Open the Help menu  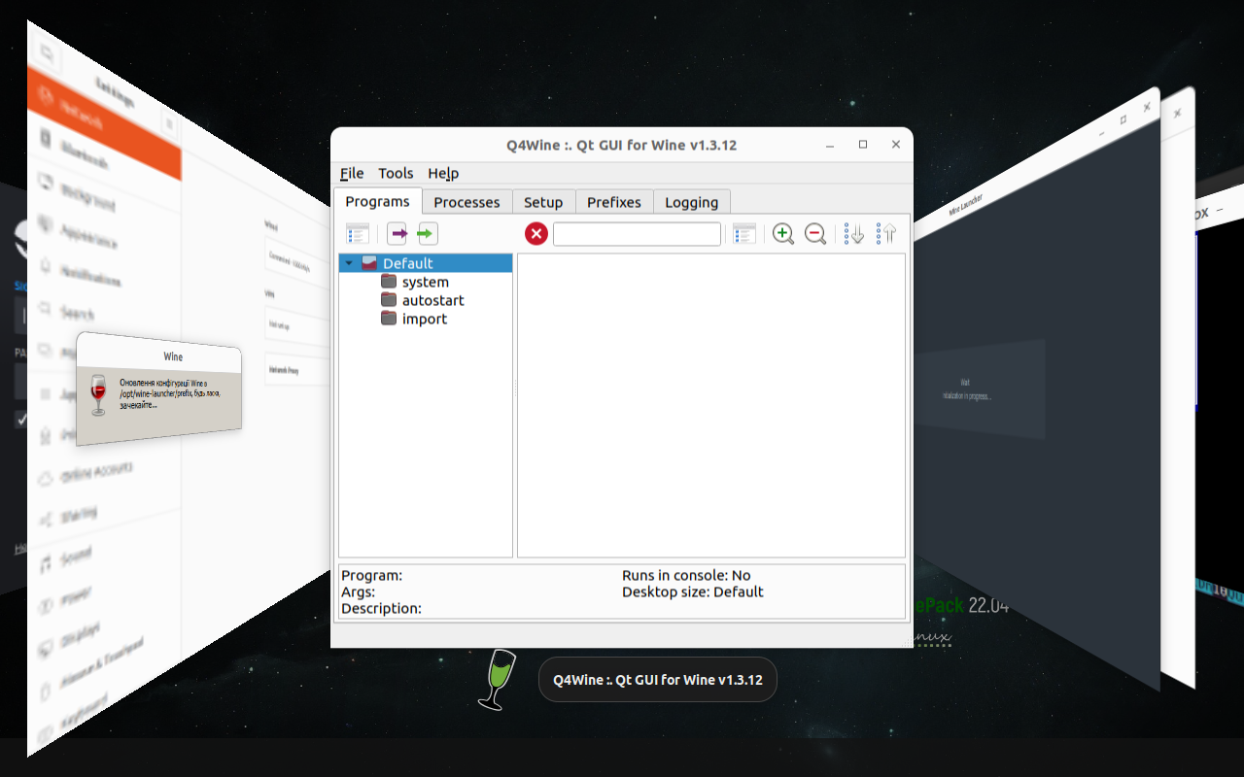(443, 173)
